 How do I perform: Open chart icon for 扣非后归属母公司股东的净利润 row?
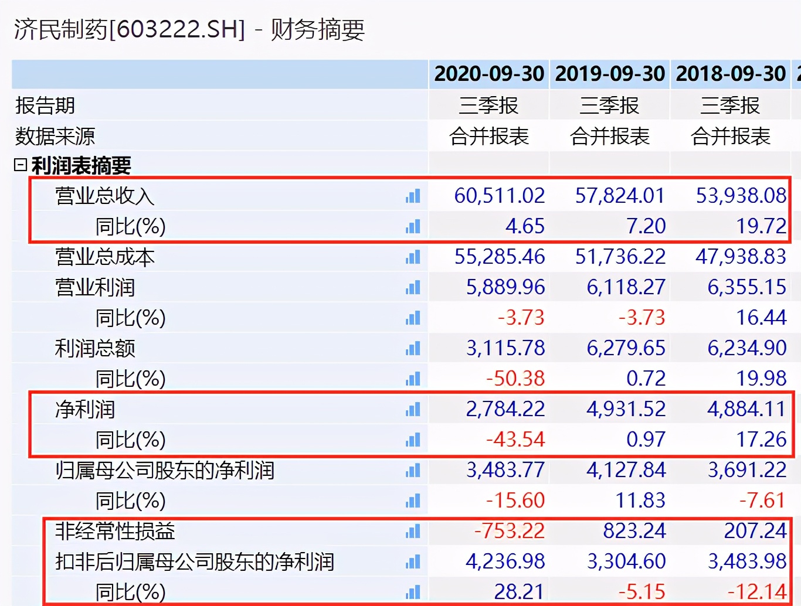[413, 561]
